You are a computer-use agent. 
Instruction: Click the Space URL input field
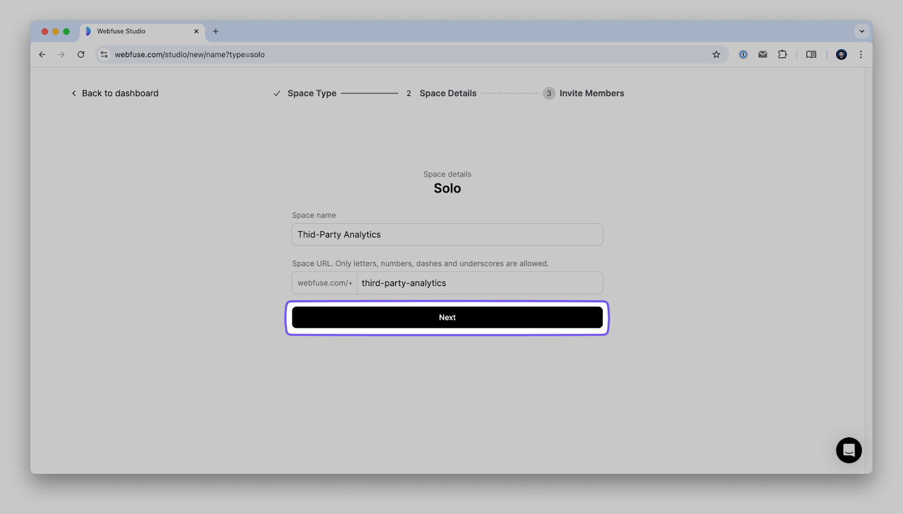[x=479, y=283]
